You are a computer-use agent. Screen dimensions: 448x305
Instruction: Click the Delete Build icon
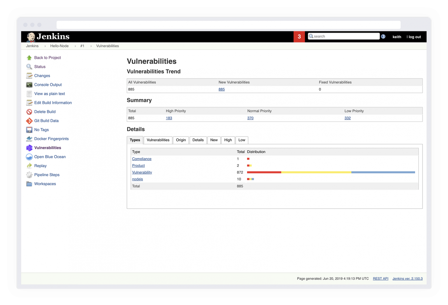pos(29,112)
